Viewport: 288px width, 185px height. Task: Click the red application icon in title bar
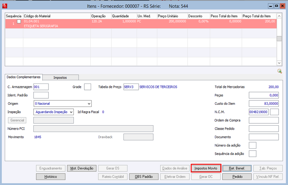[5, 6]
